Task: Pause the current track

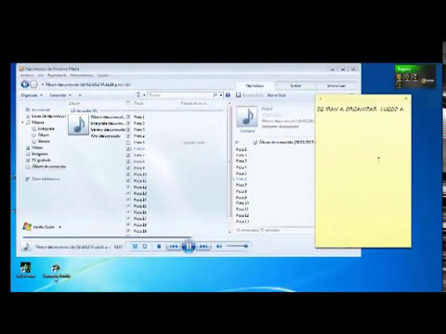Action: tap(189, 247)
